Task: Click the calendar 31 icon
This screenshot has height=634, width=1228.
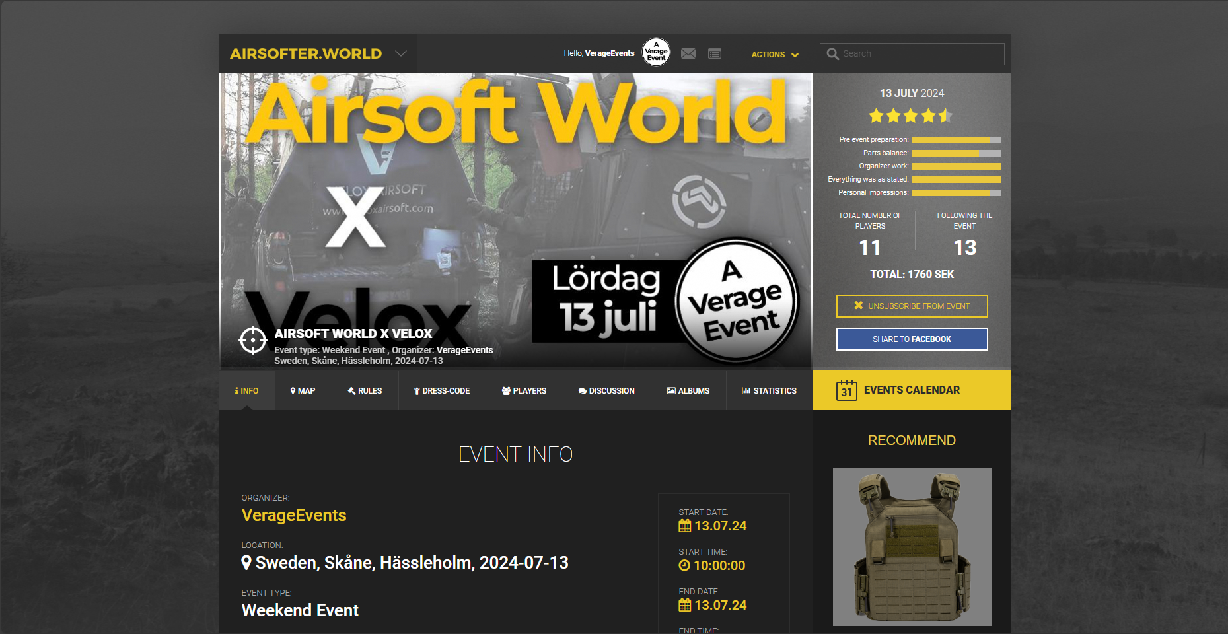Action: pos(846,390)
